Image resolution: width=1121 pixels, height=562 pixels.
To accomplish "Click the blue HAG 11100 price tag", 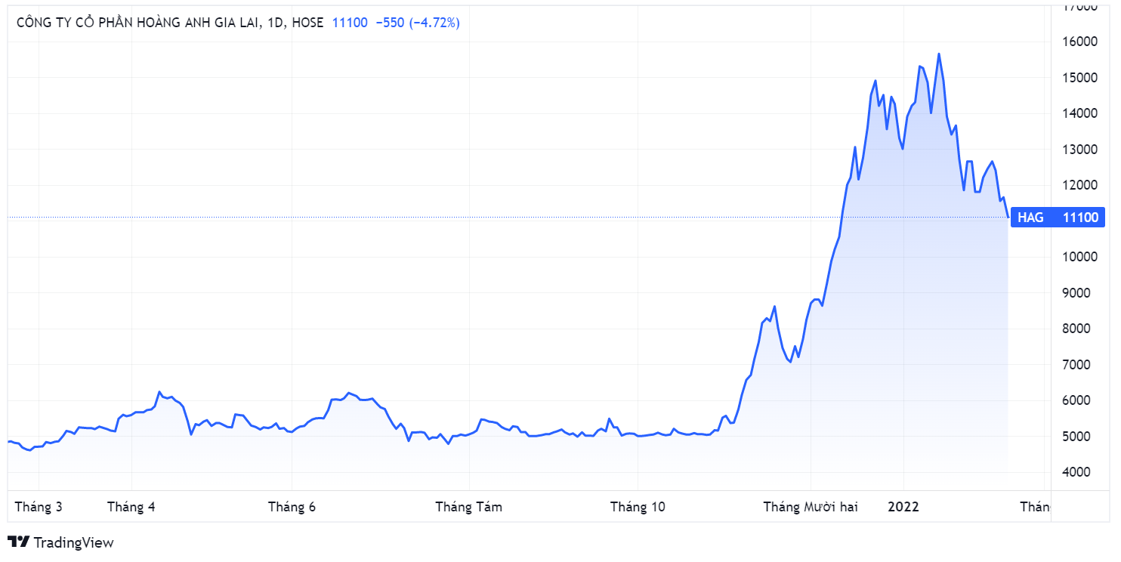I will coord(1057,218).
